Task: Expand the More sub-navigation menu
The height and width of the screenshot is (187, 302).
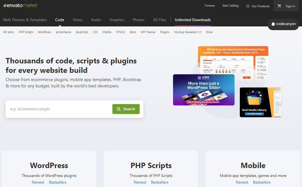Action: (209, 32)
